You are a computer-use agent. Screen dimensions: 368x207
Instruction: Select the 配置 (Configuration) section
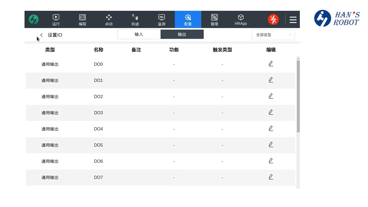[188, 20]
